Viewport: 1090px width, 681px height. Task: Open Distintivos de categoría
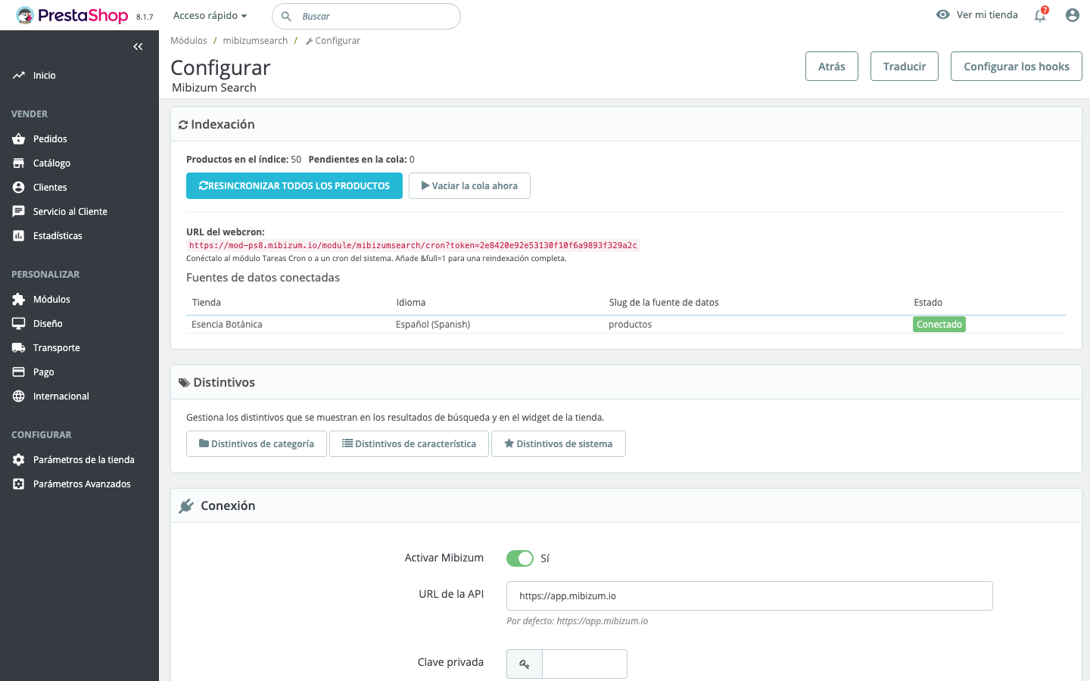(257, 444)
